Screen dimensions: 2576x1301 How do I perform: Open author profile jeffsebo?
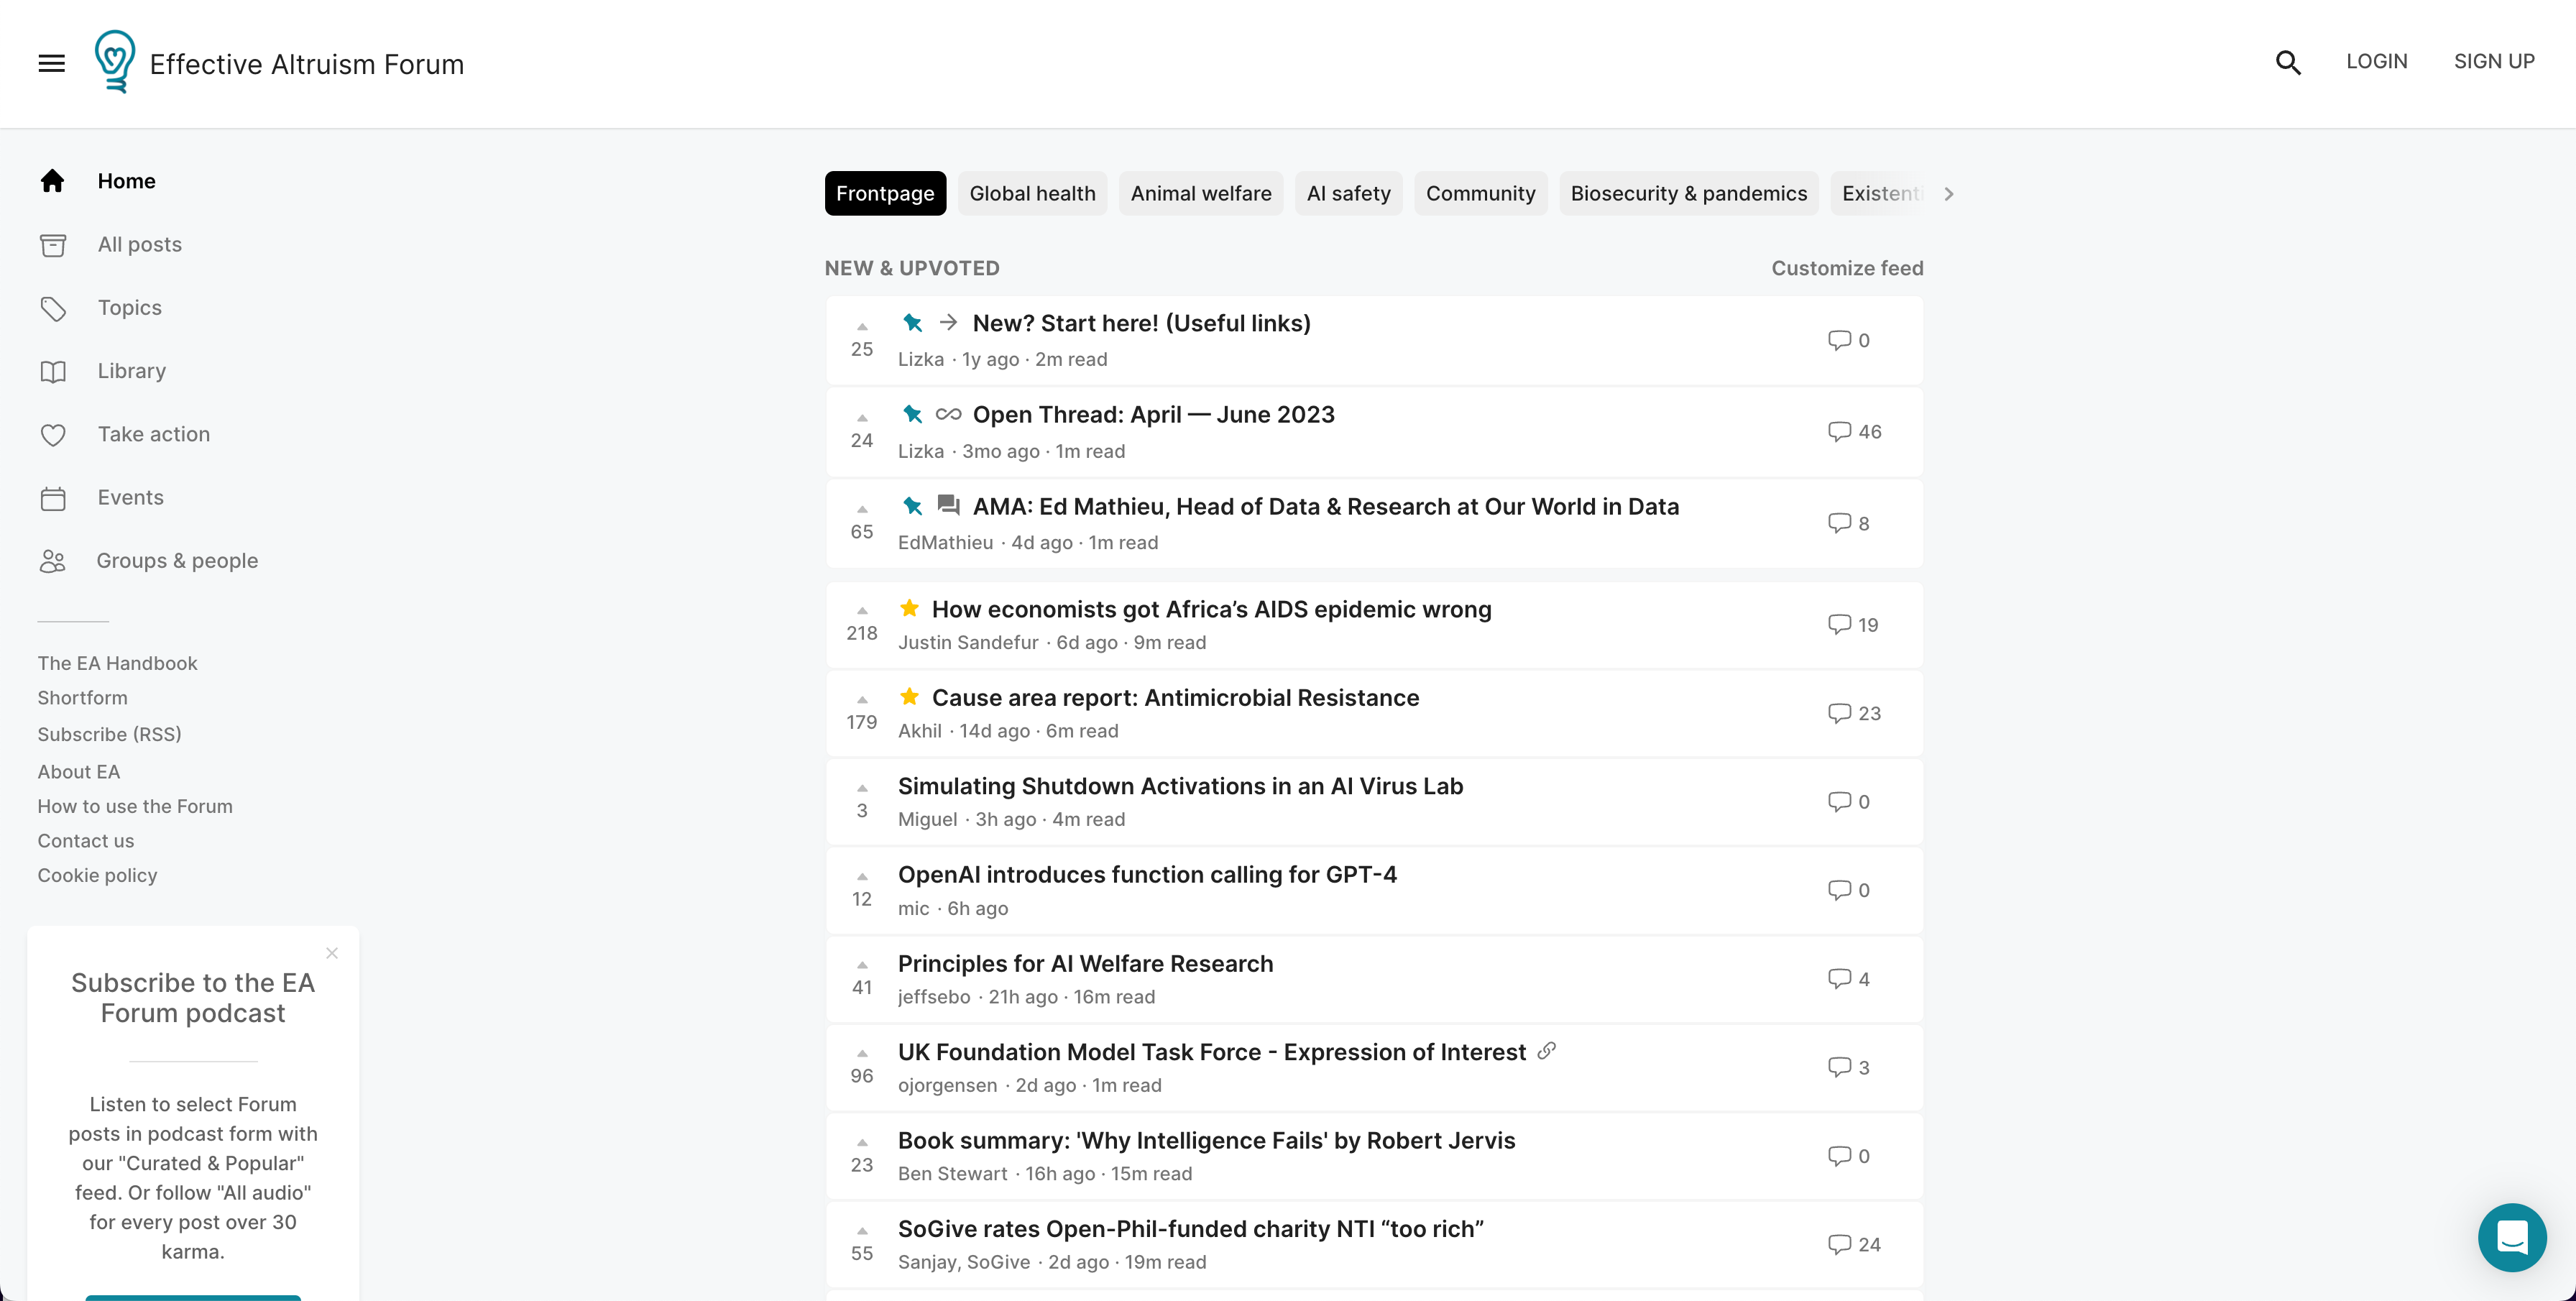point(934,996)
